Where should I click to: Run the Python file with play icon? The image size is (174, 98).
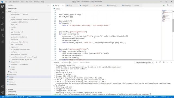click(x=164, y=5)
